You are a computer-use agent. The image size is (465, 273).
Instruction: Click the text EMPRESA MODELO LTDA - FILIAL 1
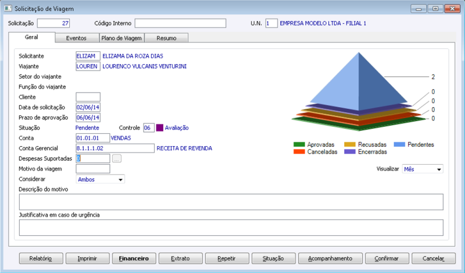pyautogui.click(x=323, y=23)
